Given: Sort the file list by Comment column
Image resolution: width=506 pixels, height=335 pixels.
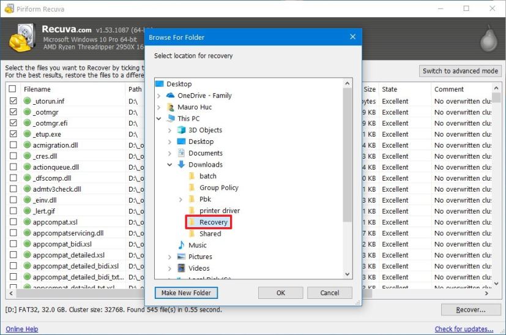Looking at the screenshot, I should point(461,89).
